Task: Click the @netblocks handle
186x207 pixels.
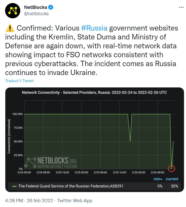Action: [x=36, y=14]
